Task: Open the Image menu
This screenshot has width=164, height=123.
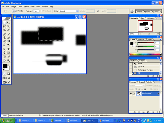Action: tap(13, 7)
